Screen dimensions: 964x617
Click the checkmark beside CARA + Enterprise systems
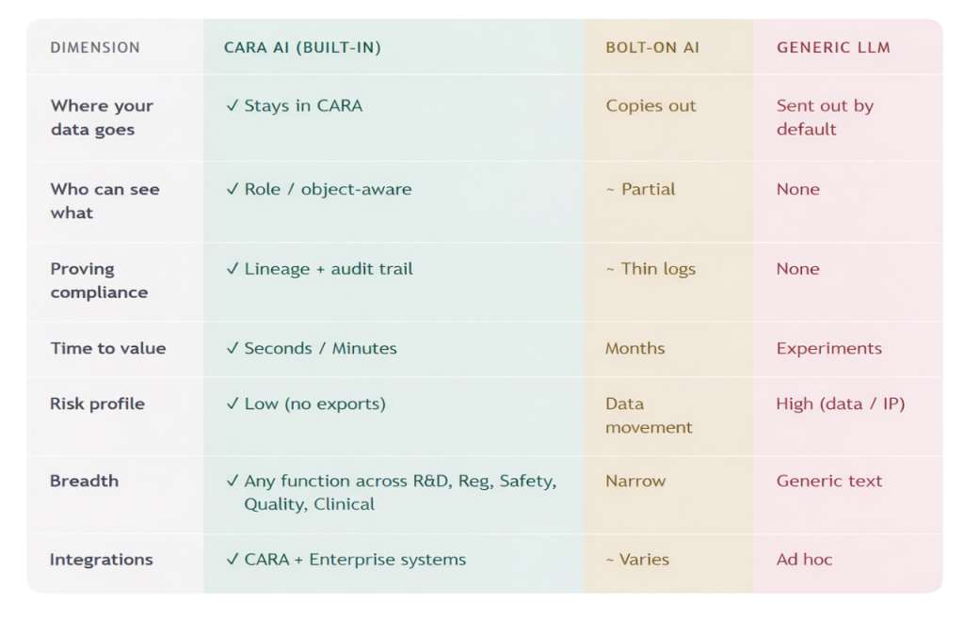pos(232,561)
